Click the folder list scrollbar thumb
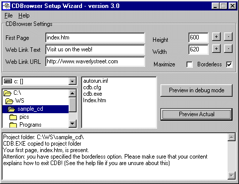Viewport: 239px width, 184px height. tap(73, 105)
